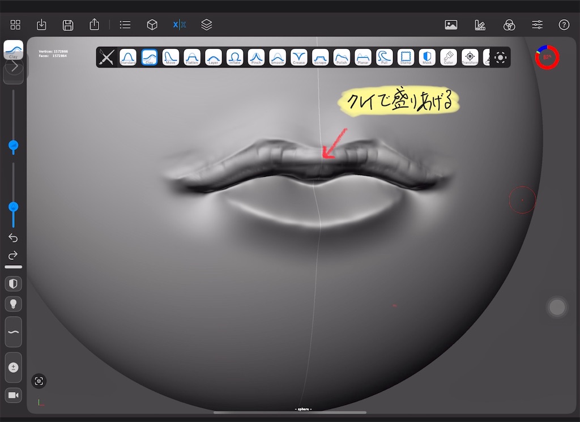Select the Stamp tool
This screenshot has height=422, width=580.
click(x=406, y=57)
